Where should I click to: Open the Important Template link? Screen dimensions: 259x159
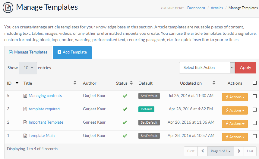(46, 122)
